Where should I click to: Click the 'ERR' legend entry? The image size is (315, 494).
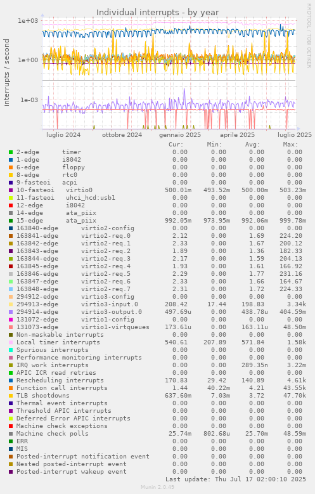click(22, 441)
